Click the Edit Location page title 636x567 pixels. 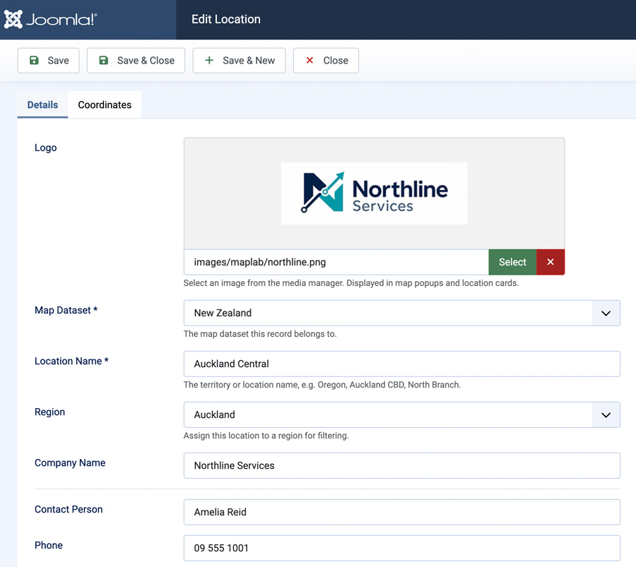click(x=226, y=19)
